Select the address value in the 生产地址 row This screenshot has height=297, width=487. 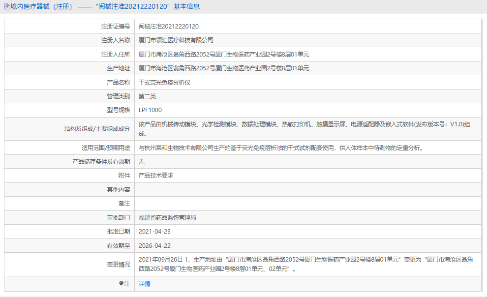tap(224, 68)
